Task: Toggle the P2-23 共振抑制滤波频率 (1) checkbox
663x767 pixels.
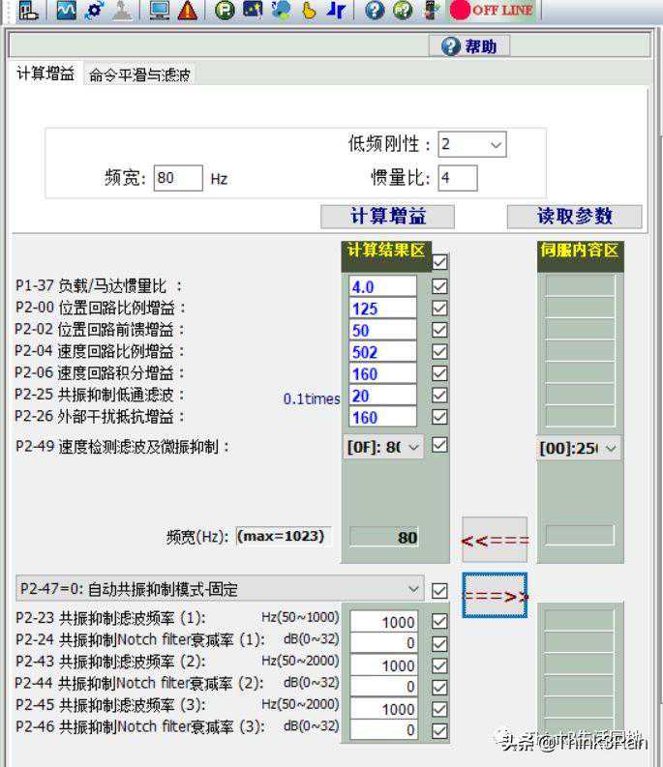Action: point(439,621)
